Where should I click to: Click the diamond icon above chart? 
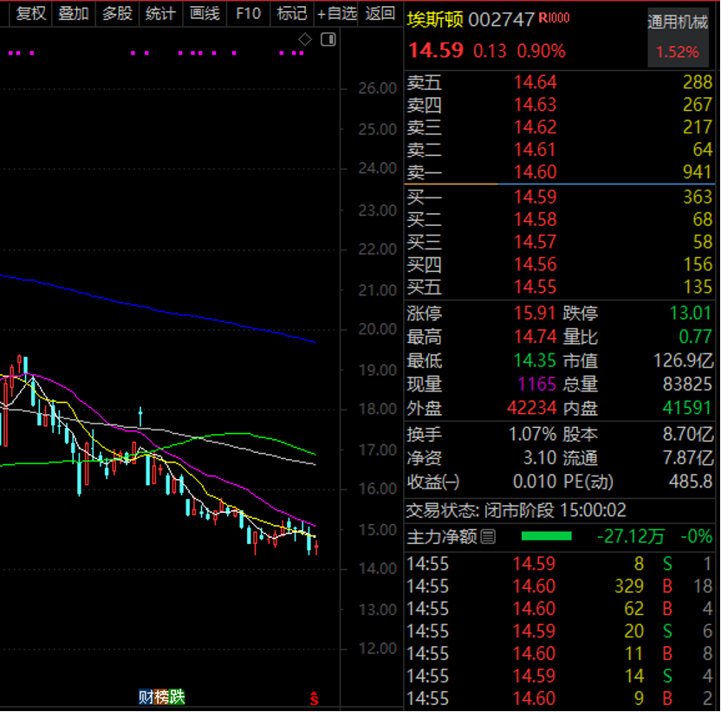[305, 40]
